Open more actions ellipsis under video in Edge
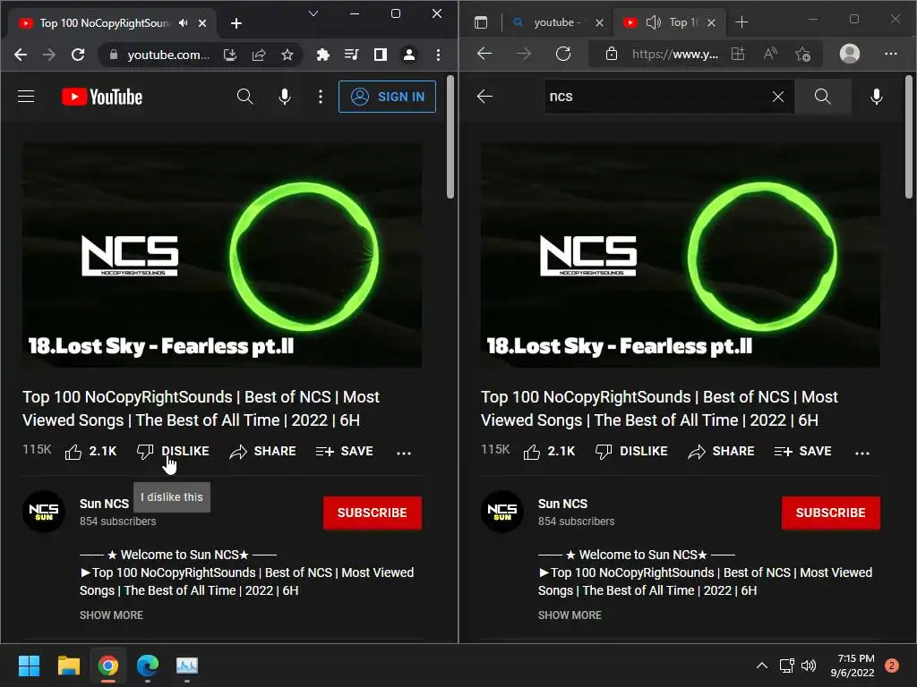Image resolution: width=917 pixels, height=687 pixels. [862, 452]
